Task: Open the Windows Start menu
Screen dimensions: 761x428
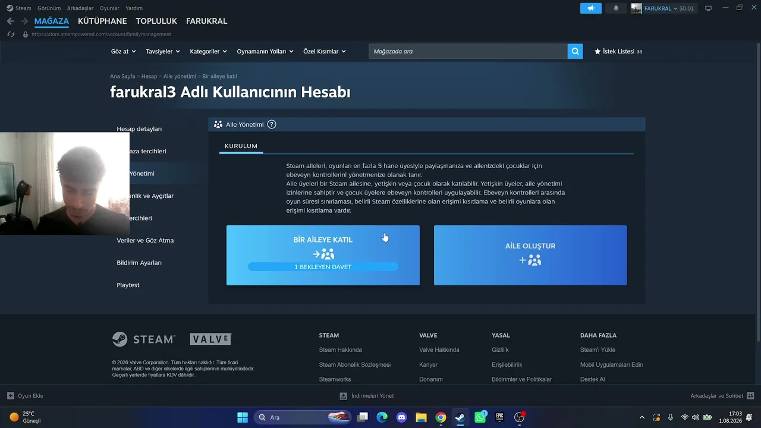Action: point(243,417)
